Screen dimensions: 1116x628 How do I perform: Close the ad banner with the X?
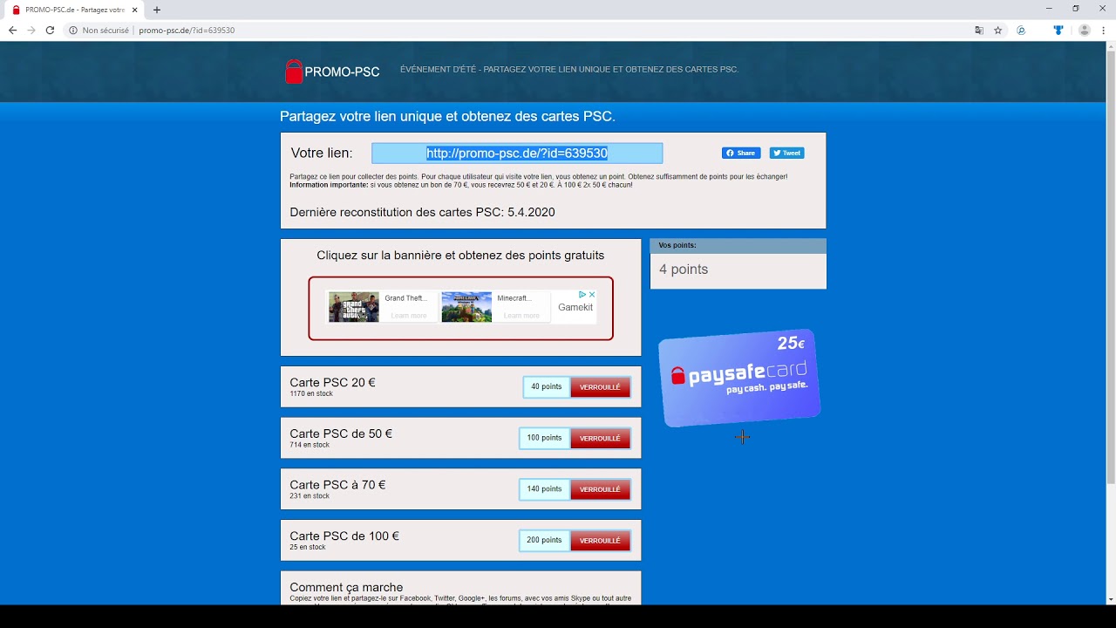click(x=592, y=295)
